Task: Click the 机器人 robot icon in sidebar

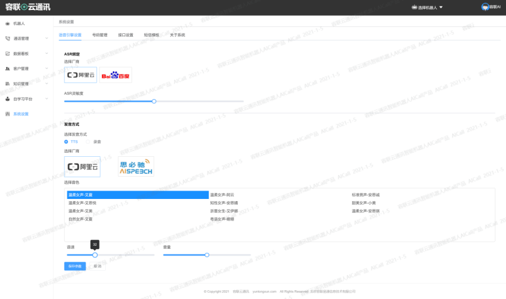Action: pos(8,23)
